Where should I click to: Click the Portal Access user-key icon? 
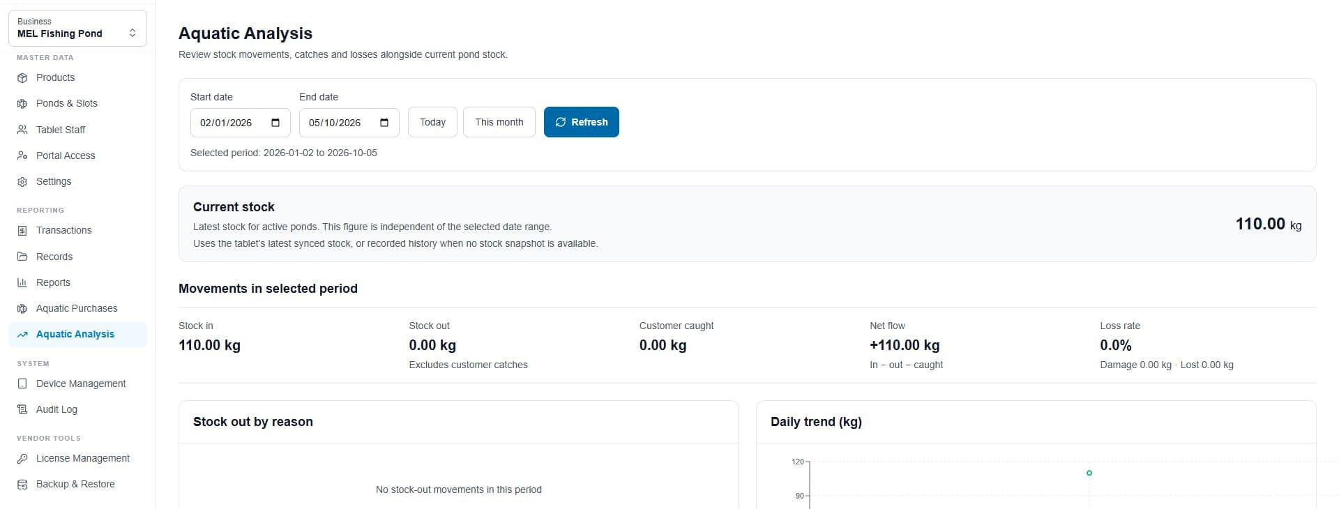(22, 155)
